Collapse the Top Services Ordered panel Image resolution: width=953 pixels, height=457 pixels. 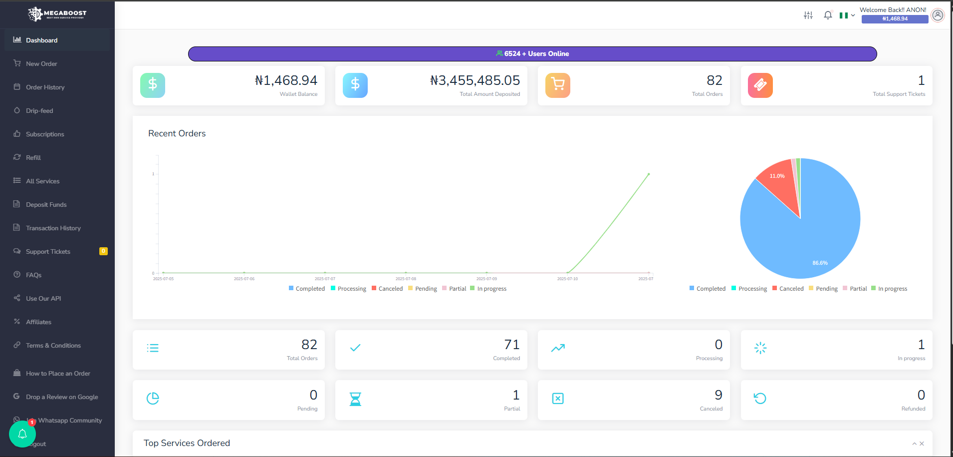coord(915,444)
